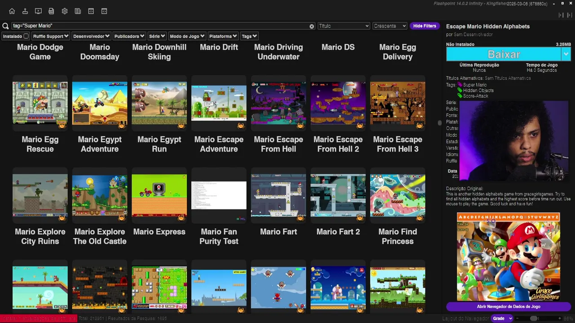Expand the Ruffle Support filter

coord(51,36)
